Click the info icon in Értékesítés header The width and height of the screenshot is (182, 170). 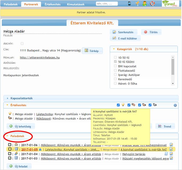(x=175, y=105)
